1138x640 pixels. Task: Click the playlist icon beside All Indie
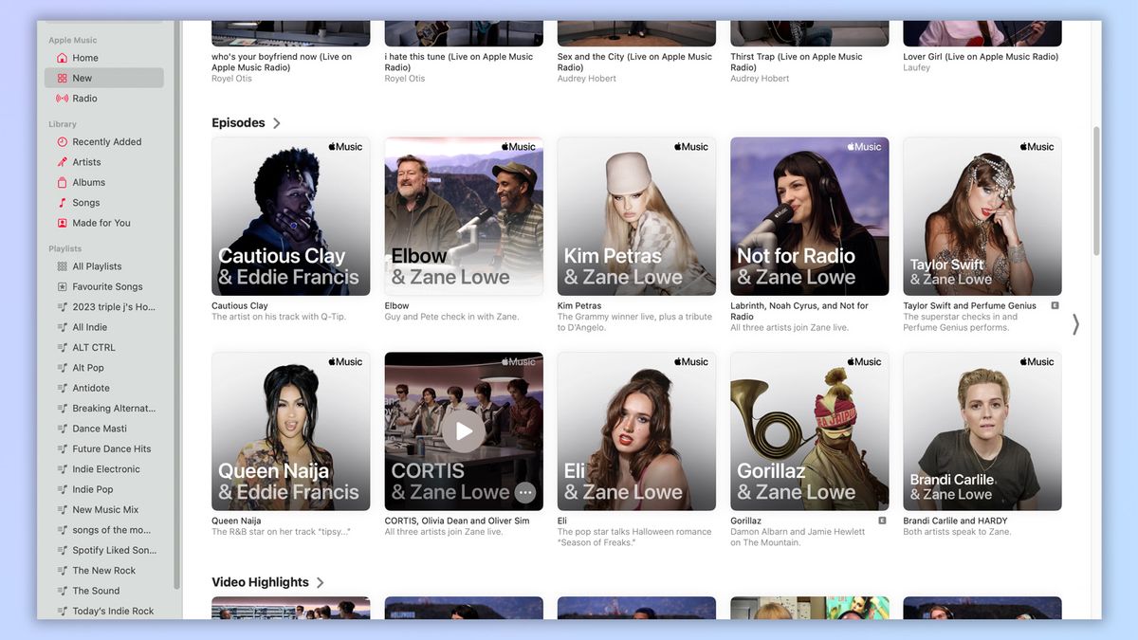coord(62,327)
